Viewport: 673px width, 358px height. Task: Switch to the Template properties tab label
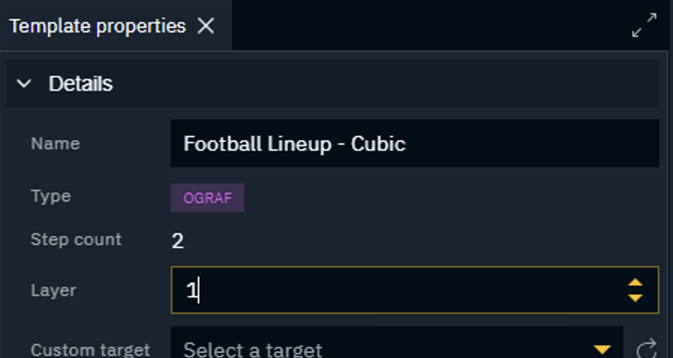coord(97,26)
